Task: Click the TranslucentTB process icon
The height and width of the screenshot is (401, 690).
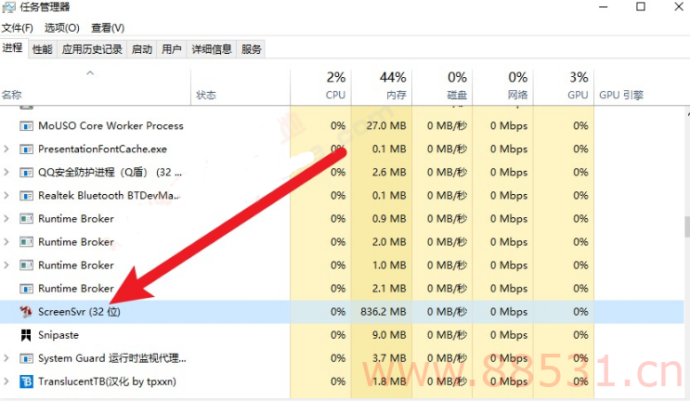Action: click(x=26, y=382)
